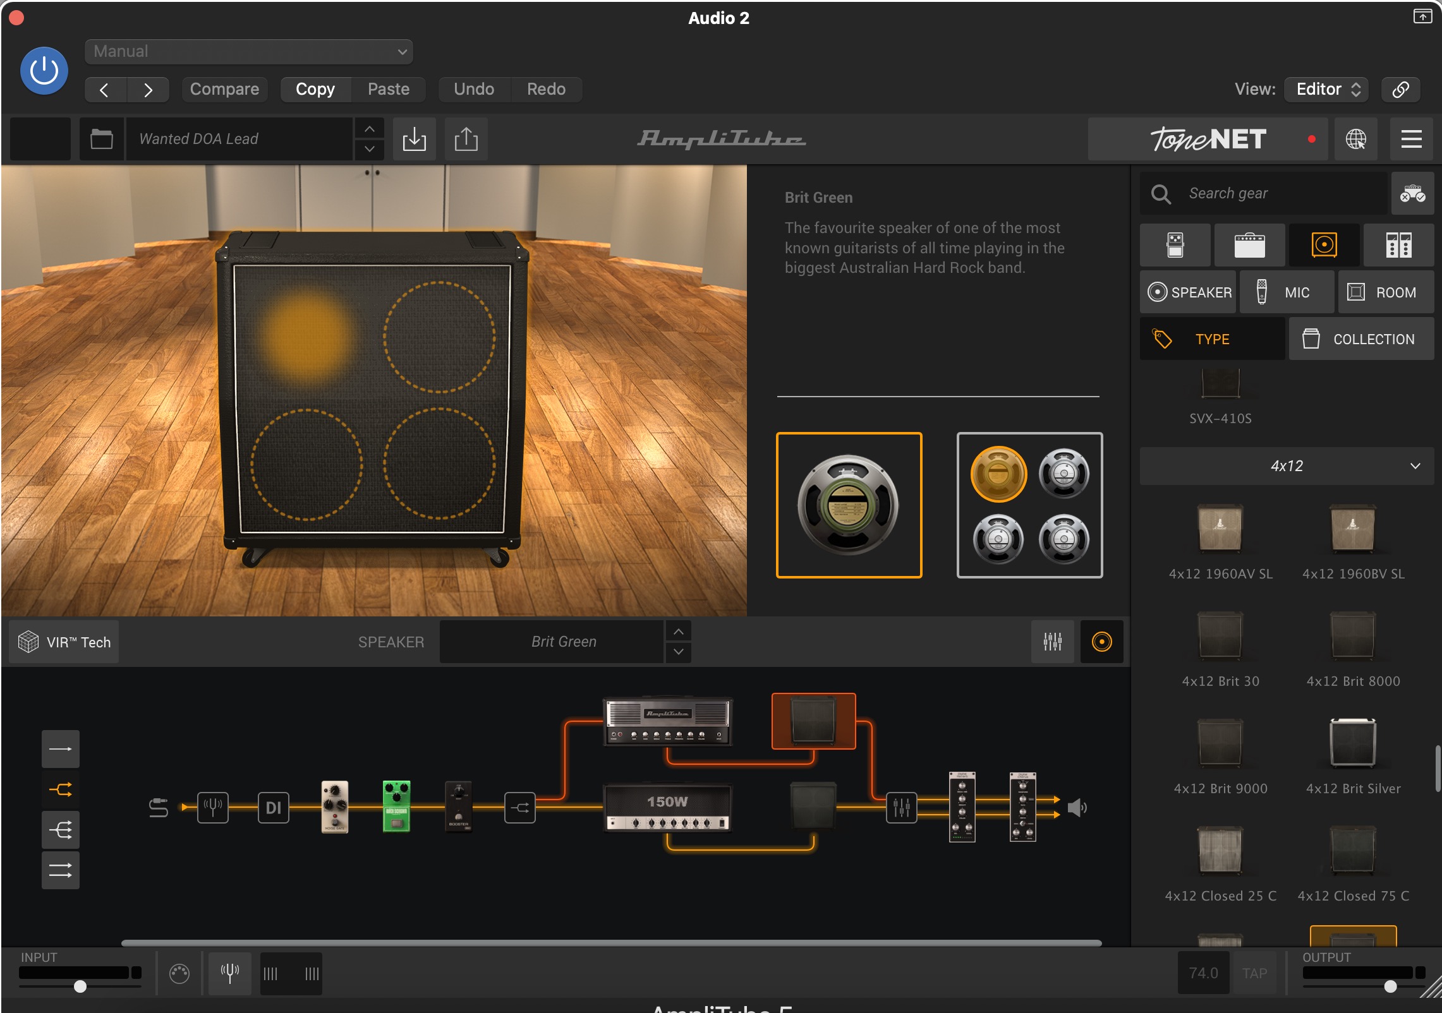Screen dimensions: 1442x1013
Task: Click the Paste button
Action: click(x=389, y=89)
